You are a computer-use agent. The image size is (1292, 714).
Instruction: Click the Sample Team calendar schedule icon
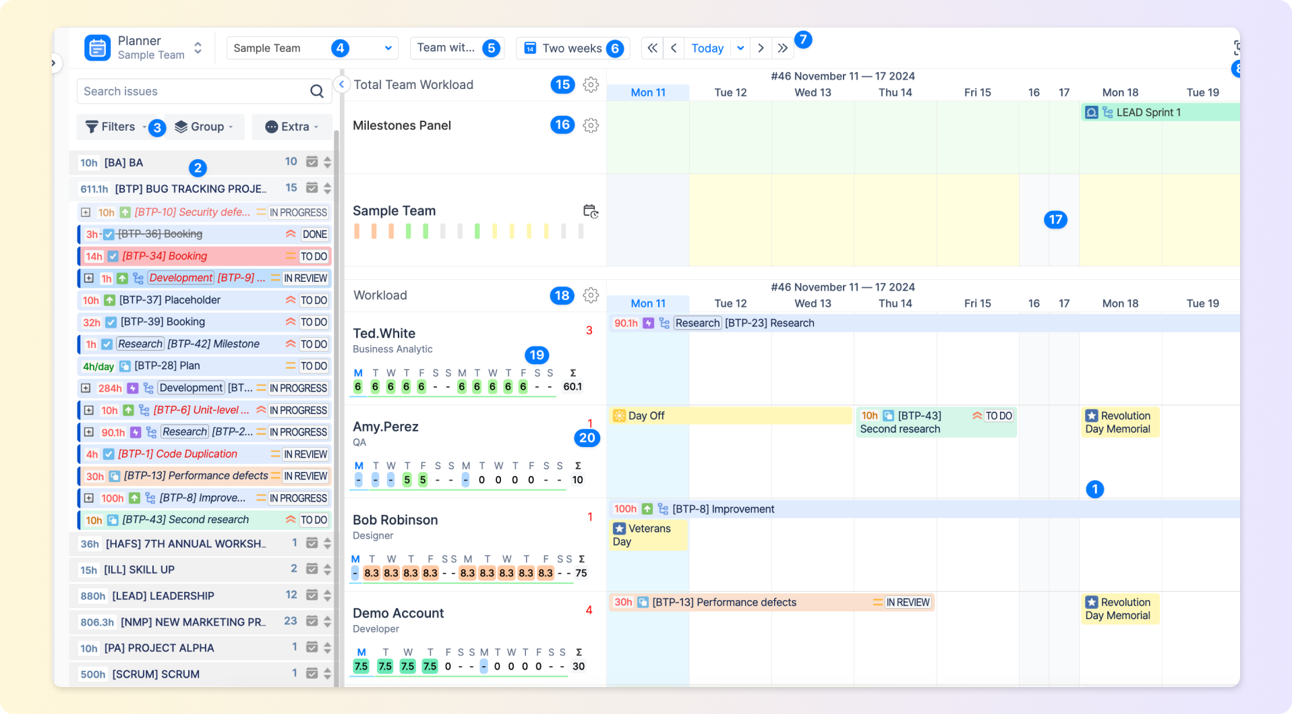(x=591, y=211)
